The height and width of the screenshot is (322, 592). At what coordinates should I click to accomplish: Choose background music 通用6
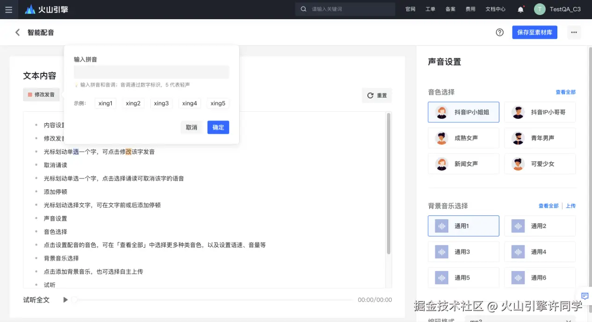coord(540,277)
